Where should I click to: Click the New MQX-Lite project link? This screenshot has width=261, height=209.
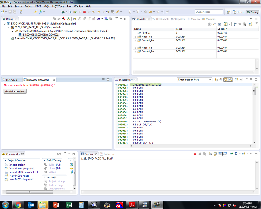tap(21, 179)
